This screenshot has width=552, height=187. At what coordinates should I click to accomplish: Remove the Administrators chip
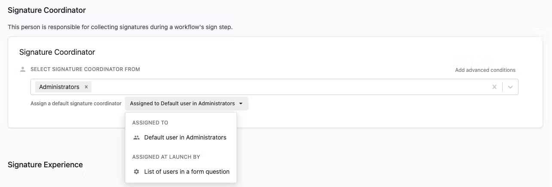[86, 87]
